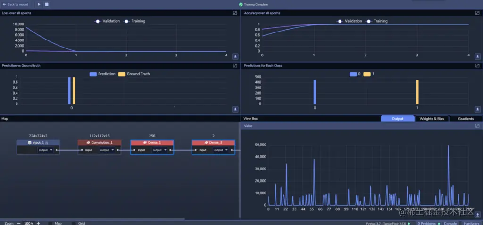Click the Dense_2 layer icon
This screenshot has height=225, width=483.
pyautogui.click(x=206, y=143)
